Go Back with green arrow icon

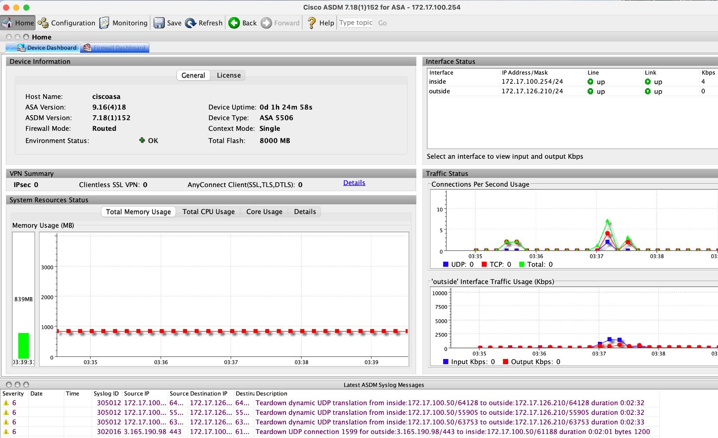(x=234, y=23)
